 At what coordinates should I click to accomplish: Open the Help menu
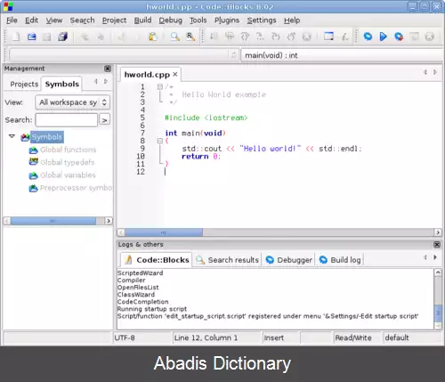pos(292,20)
